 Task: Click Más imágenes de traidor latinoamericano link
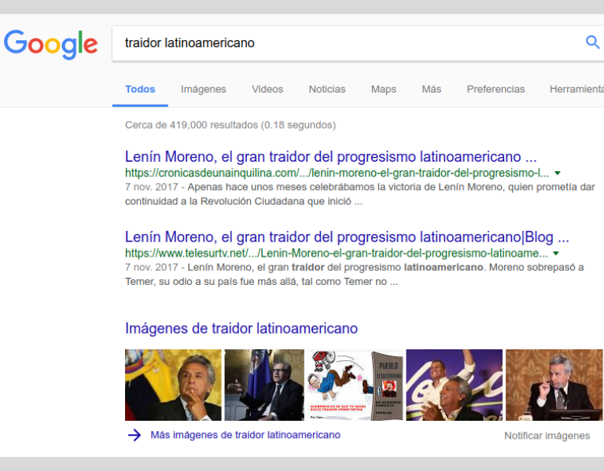click(x=245, y=435)
